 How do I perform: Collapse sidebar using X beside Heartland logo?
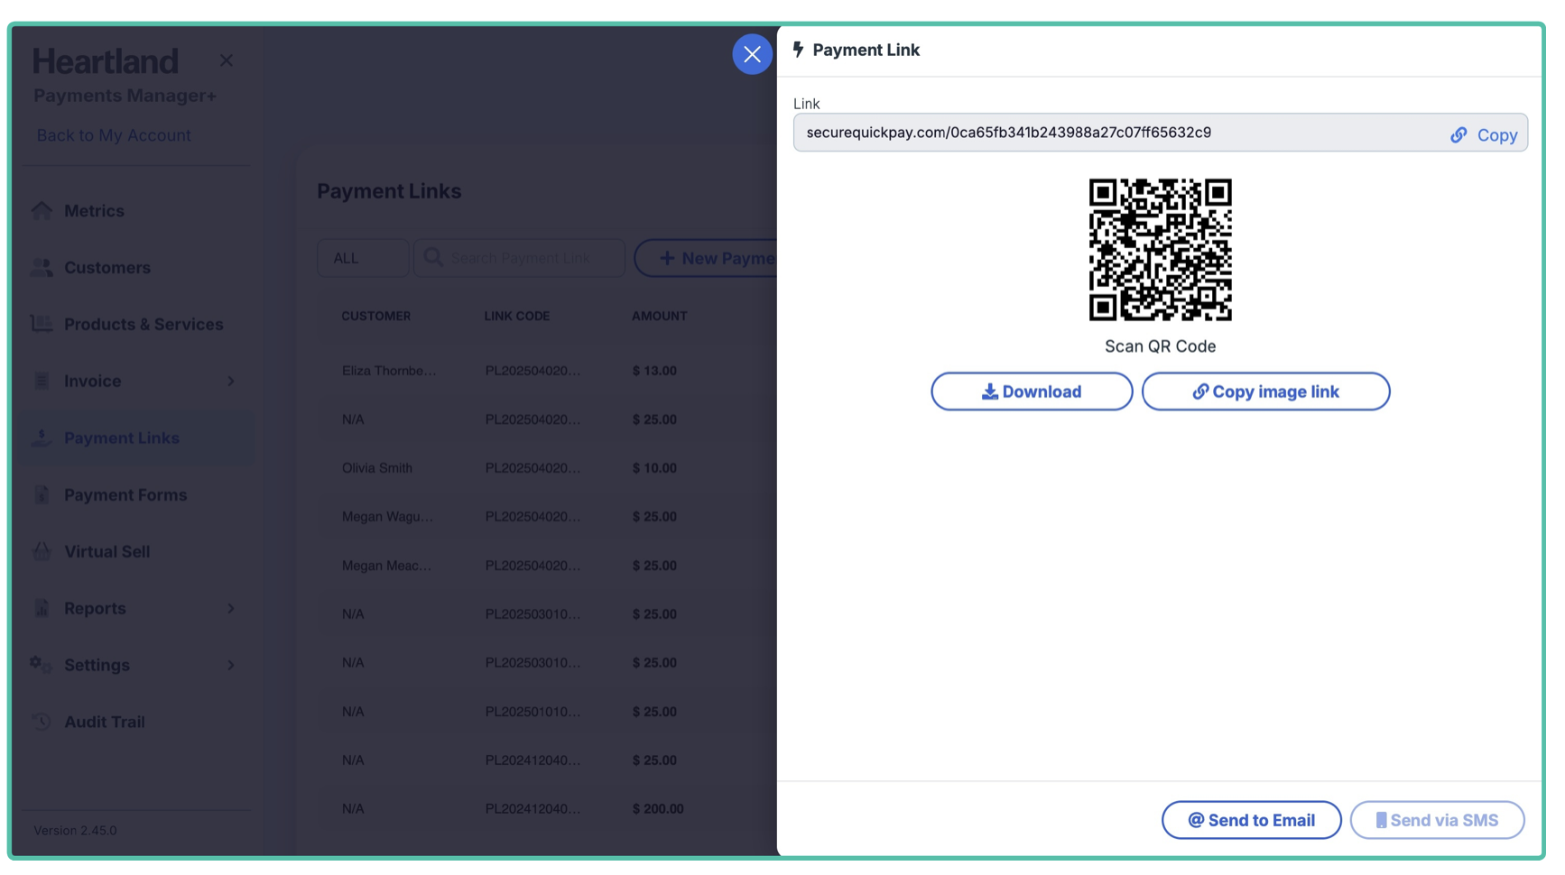tap(227, 60)
